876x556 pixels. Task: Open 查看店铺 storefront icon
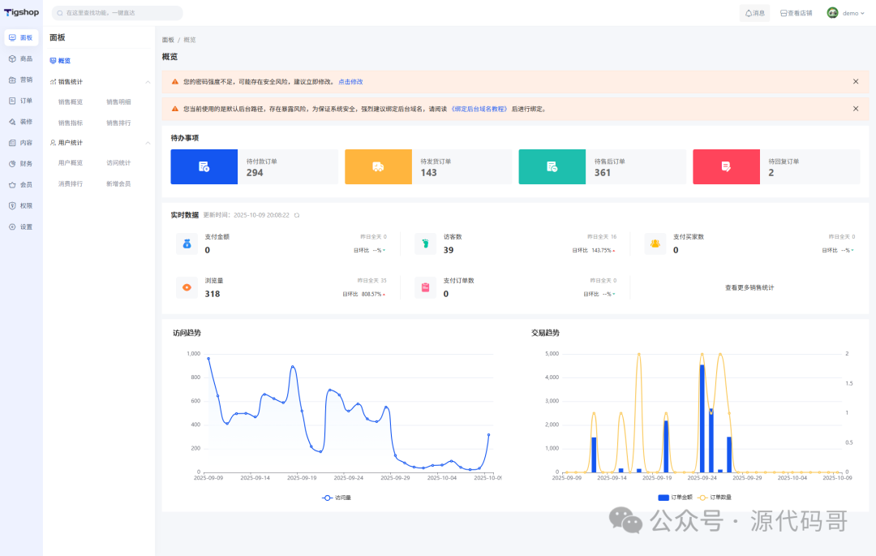(x=784, y=13)
